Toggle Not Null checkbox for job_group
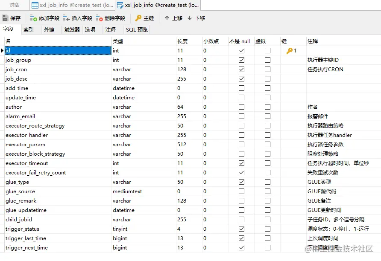 241,60
